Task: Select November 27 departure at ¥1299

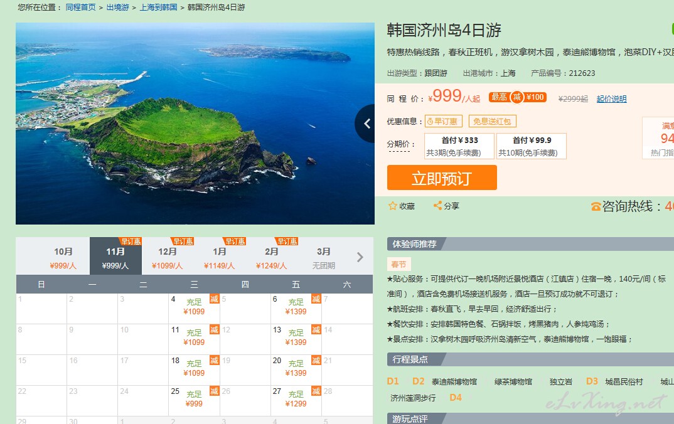Action: click(296, 400)
